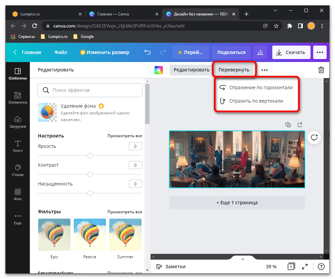The image size is (335, 279).
Task: Click Изменить размер resize button
Action: click(x=105, y=52)
